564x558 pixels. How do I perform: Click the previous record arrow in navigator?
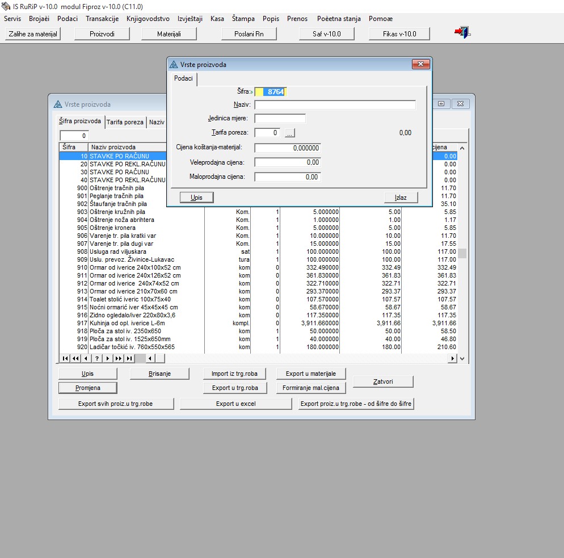[86, 358]
